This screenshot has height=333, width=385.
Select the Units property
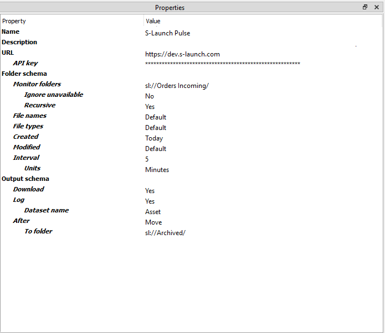(33, 168)
